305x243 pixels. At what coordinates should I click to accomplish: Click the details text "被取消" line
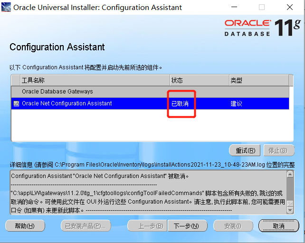click(100, 176)
